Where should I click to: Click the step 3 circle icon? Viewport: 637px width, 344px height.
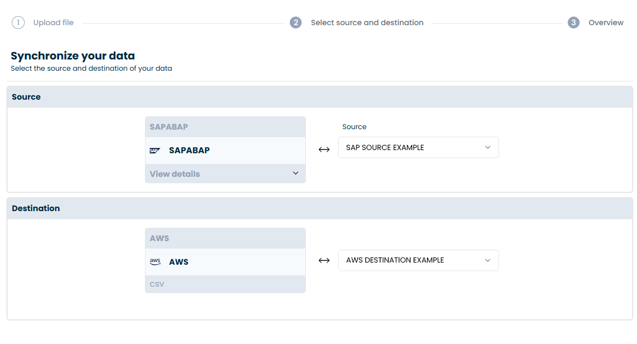[x=574, y=23]
